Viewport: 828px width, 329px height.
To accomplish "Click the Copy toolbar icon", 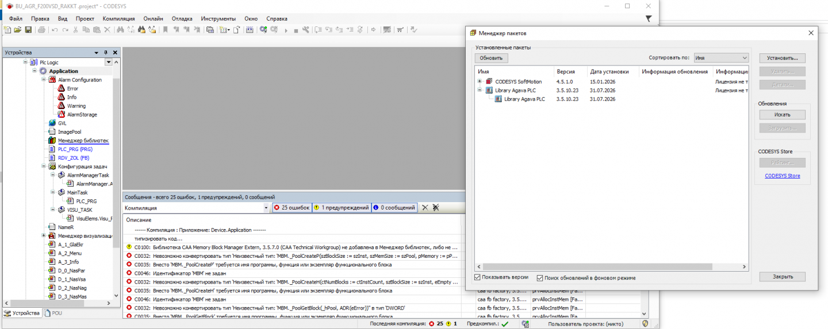I will click(x=86, y=29).
